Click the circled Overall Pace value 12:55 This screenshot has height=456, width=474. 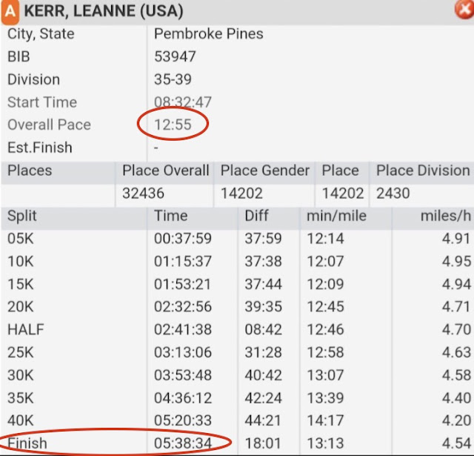pos(173,125)
